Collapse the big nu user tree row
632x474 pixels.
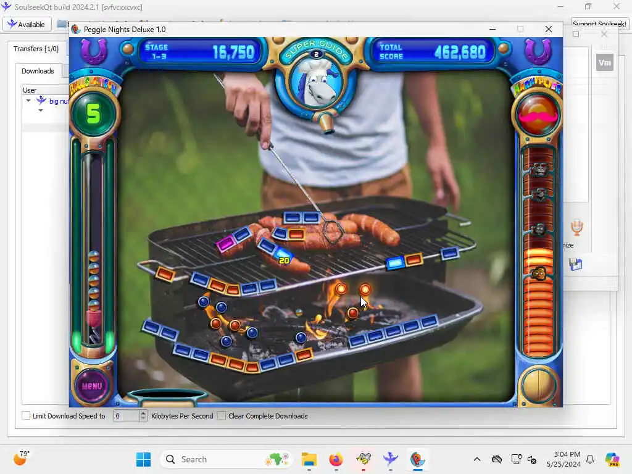(x=28, y=101)
